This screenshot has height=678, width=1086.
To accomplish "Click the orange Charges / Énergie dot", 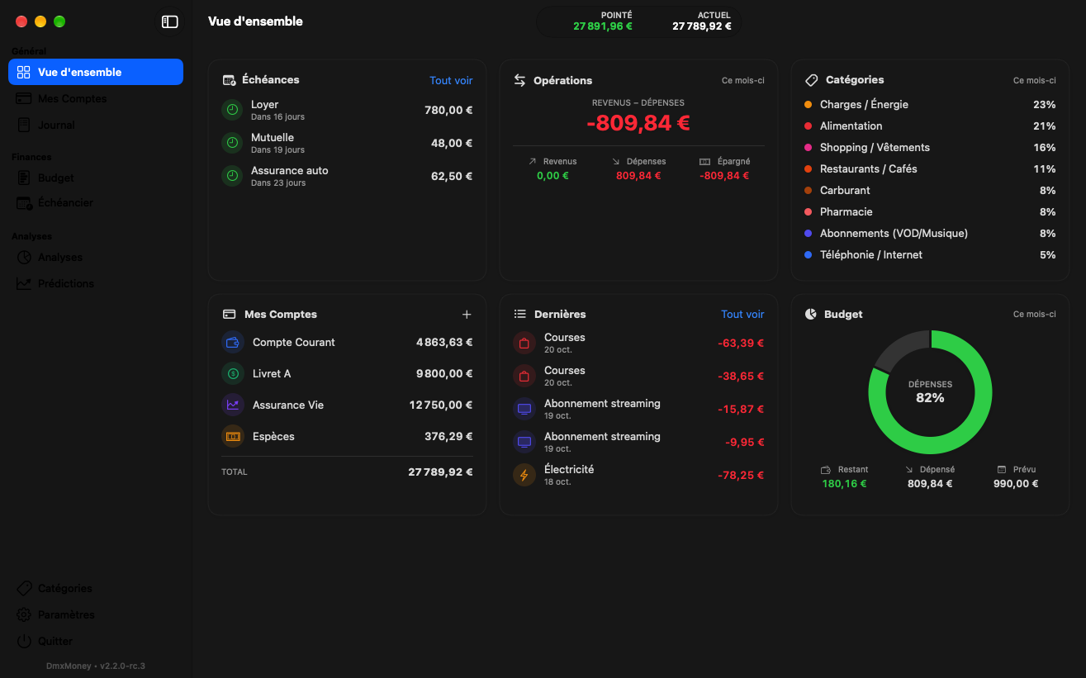I will click(x=808, y=105).
